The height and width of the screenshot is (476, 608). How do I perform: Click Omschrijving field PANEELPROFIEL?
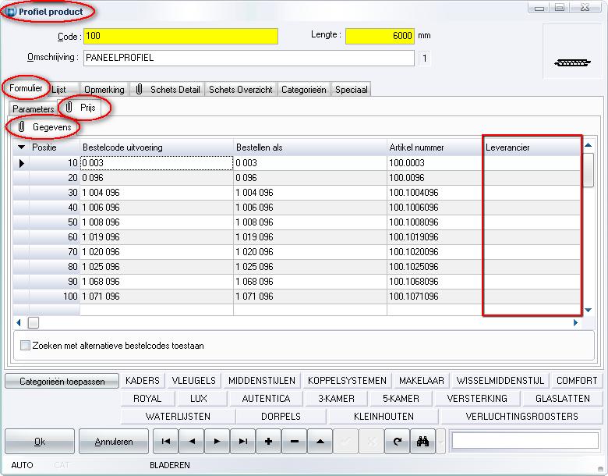(x=249, y=58)
